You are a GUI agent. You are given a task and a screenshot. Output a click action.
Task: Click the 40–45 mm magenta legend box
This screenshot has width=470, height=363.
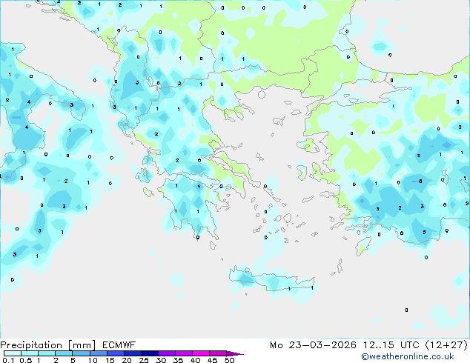pyautogui.click(x=201, y=353)
